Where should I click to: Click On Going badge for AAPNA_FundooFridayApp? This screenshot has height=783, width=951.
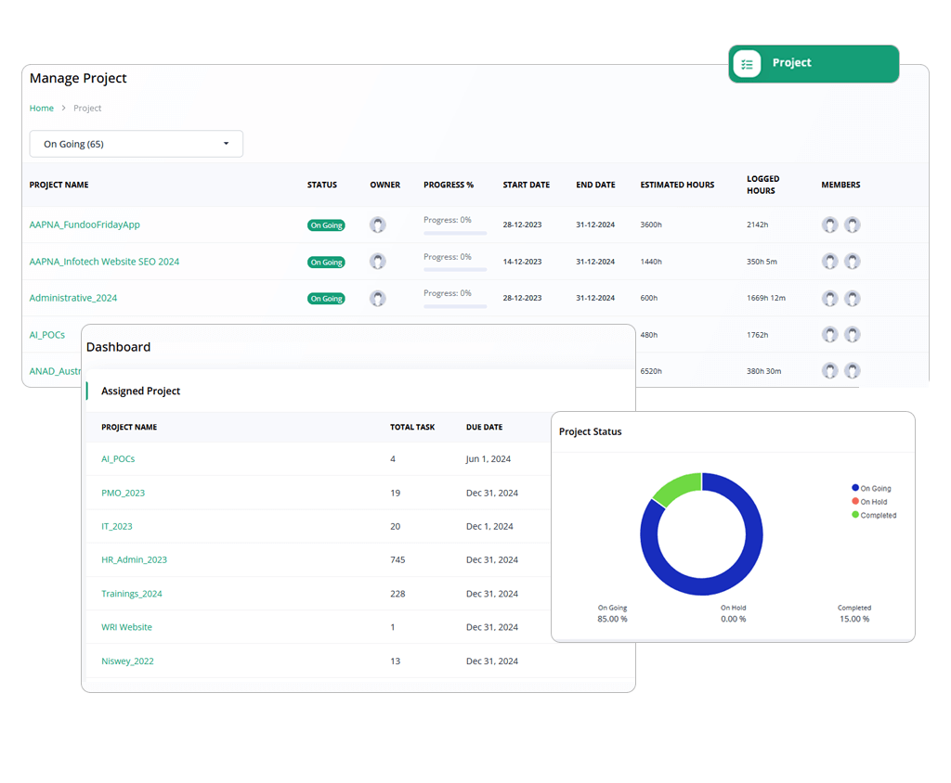pos(326,225)
